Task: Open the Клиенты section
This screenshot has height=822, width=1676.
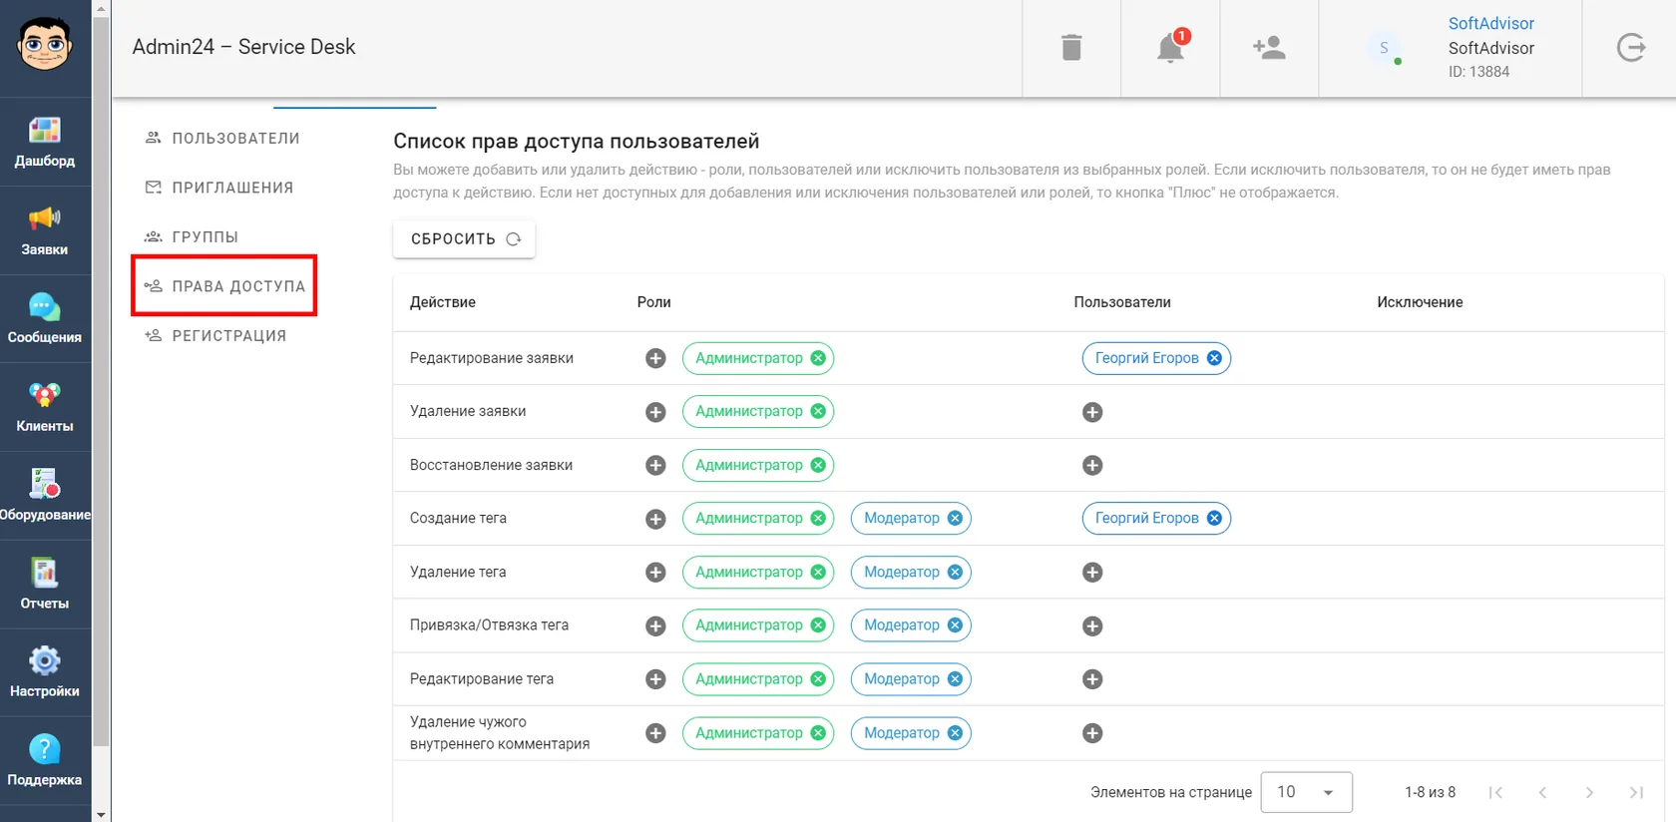Action: pyautogui.click(x=45, y=408)
